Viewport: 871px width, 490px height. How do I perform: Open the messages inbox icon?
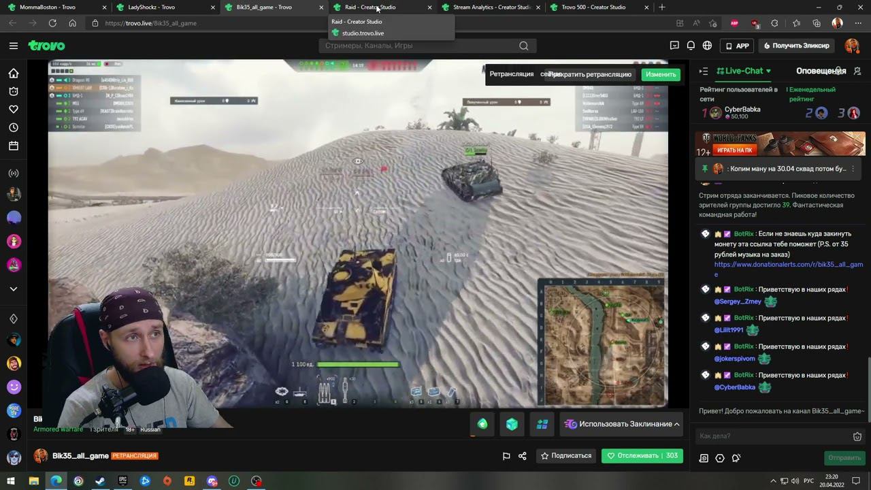674,46
